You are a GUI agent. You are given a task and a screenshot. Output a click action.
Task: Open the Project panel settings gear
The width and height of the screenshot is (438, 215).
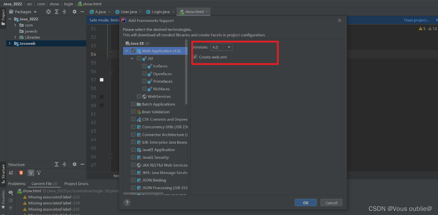[x=74, y=11]
